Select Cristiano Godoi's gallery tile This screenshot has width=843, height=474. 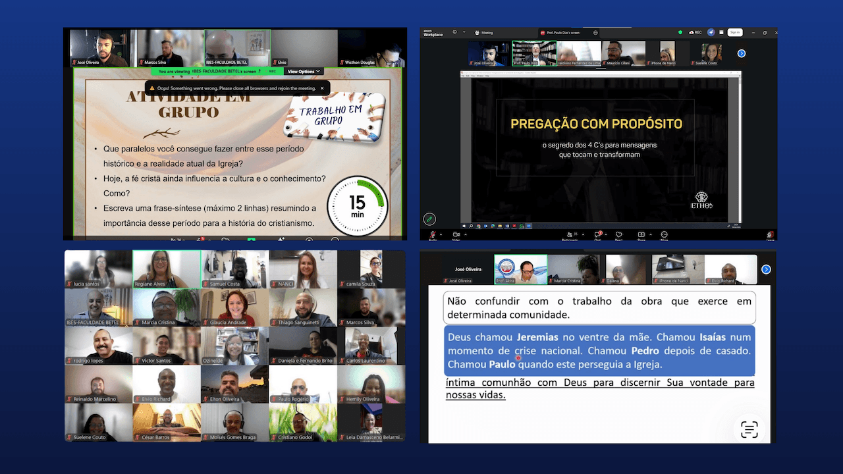[x=303, y=423]
